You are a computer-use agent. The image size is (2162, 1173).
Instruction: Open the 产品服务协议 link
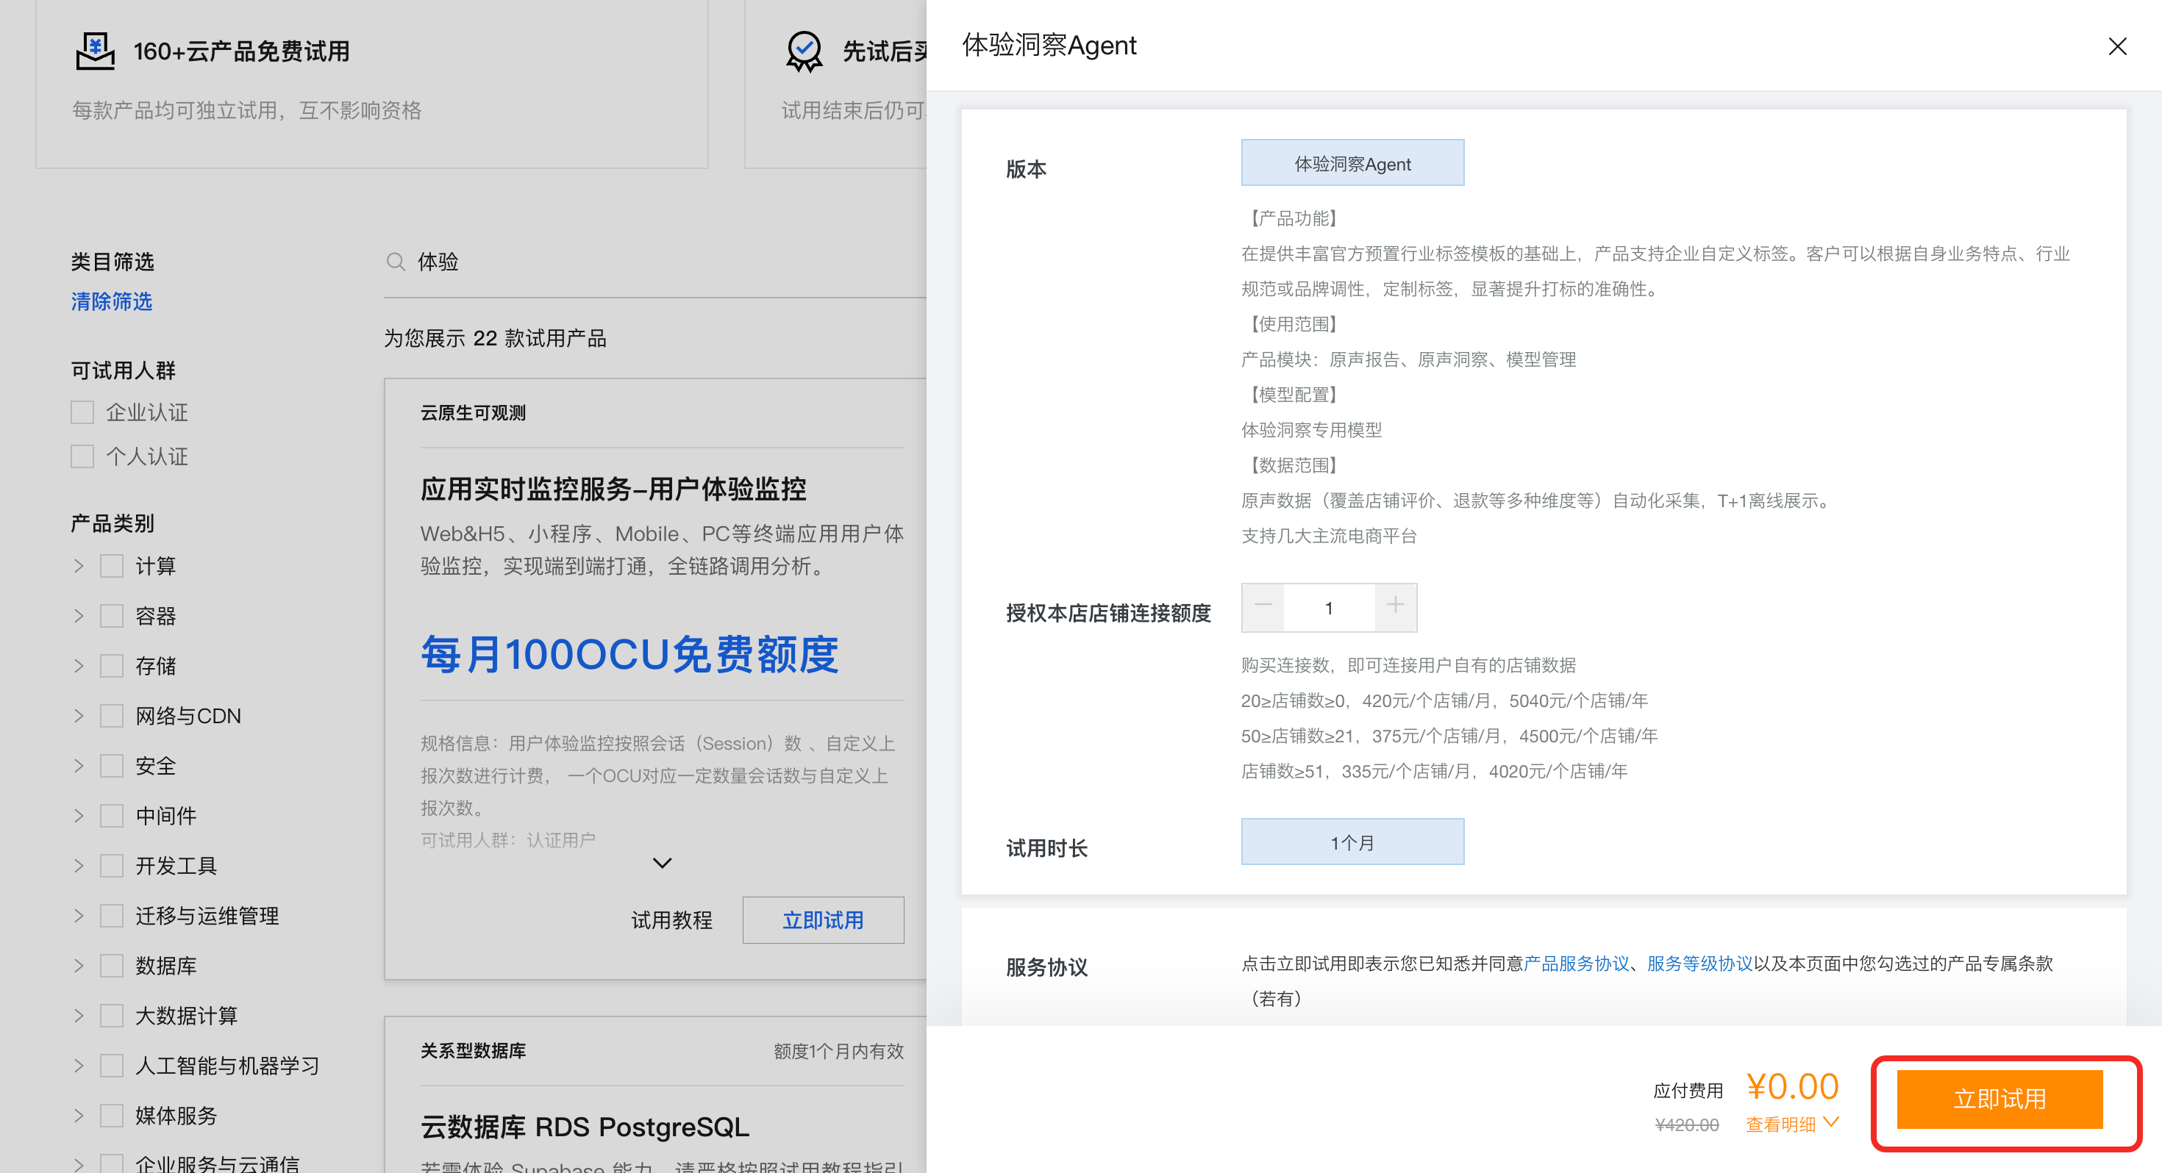pyautogui.click(x=1575, y=964)
